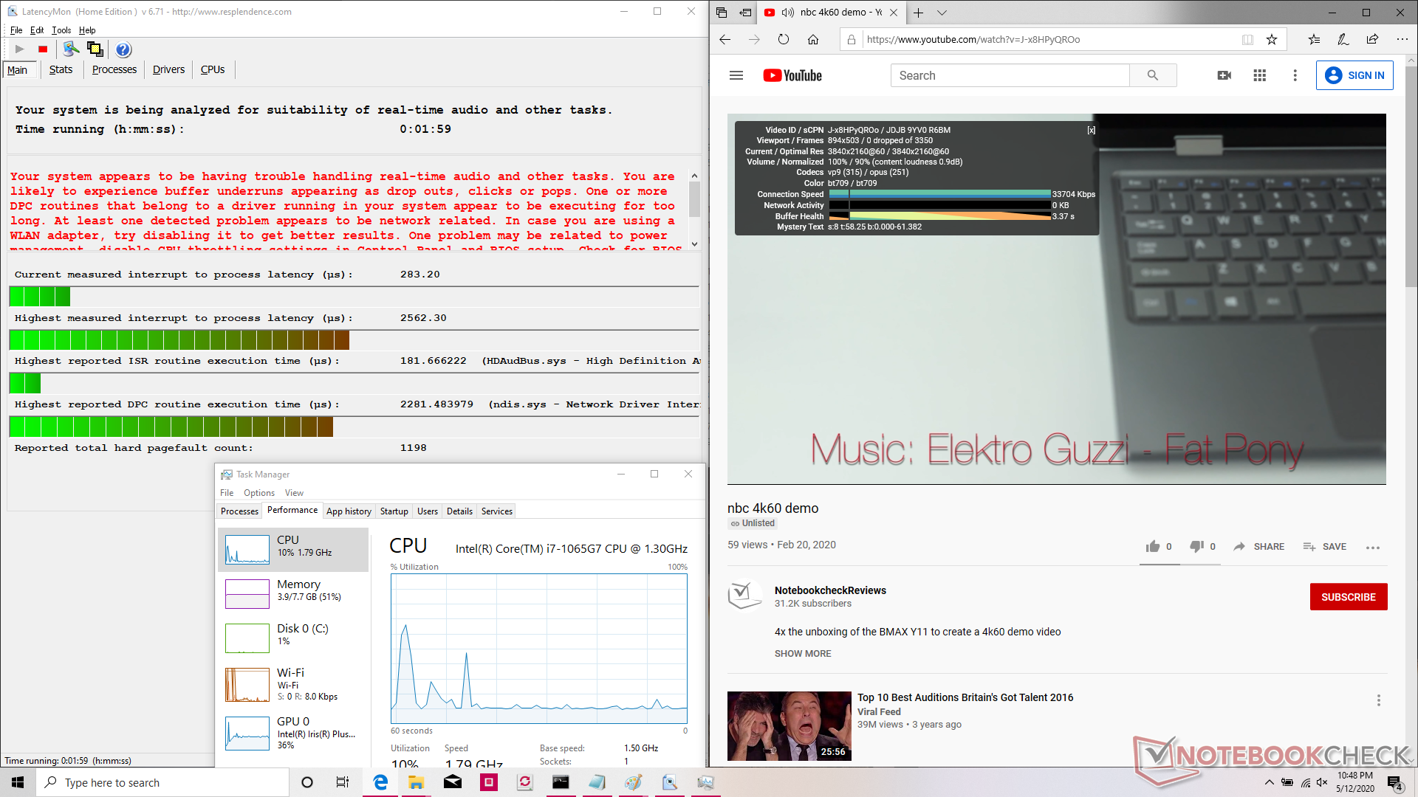
Task: Select GPU 0 performance item
Action: [293, 733]
